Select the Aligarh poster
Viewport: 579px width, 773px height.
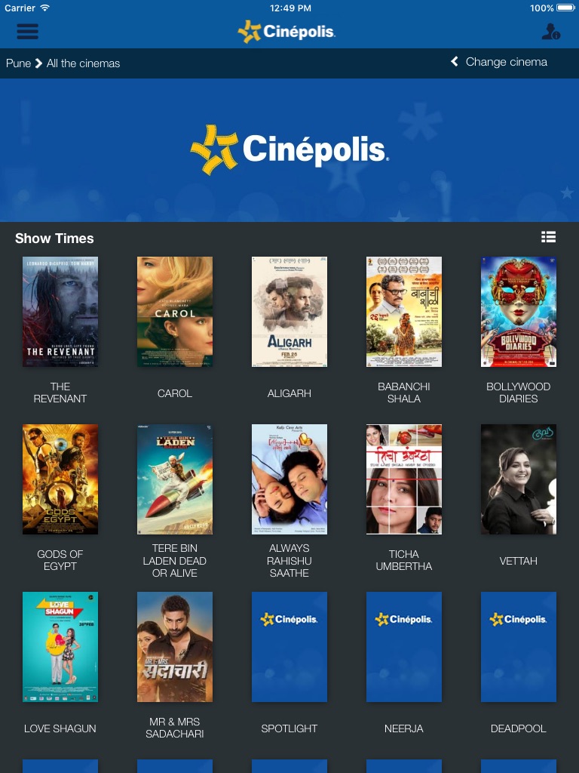pyautogui.click(x=289, y=312)
